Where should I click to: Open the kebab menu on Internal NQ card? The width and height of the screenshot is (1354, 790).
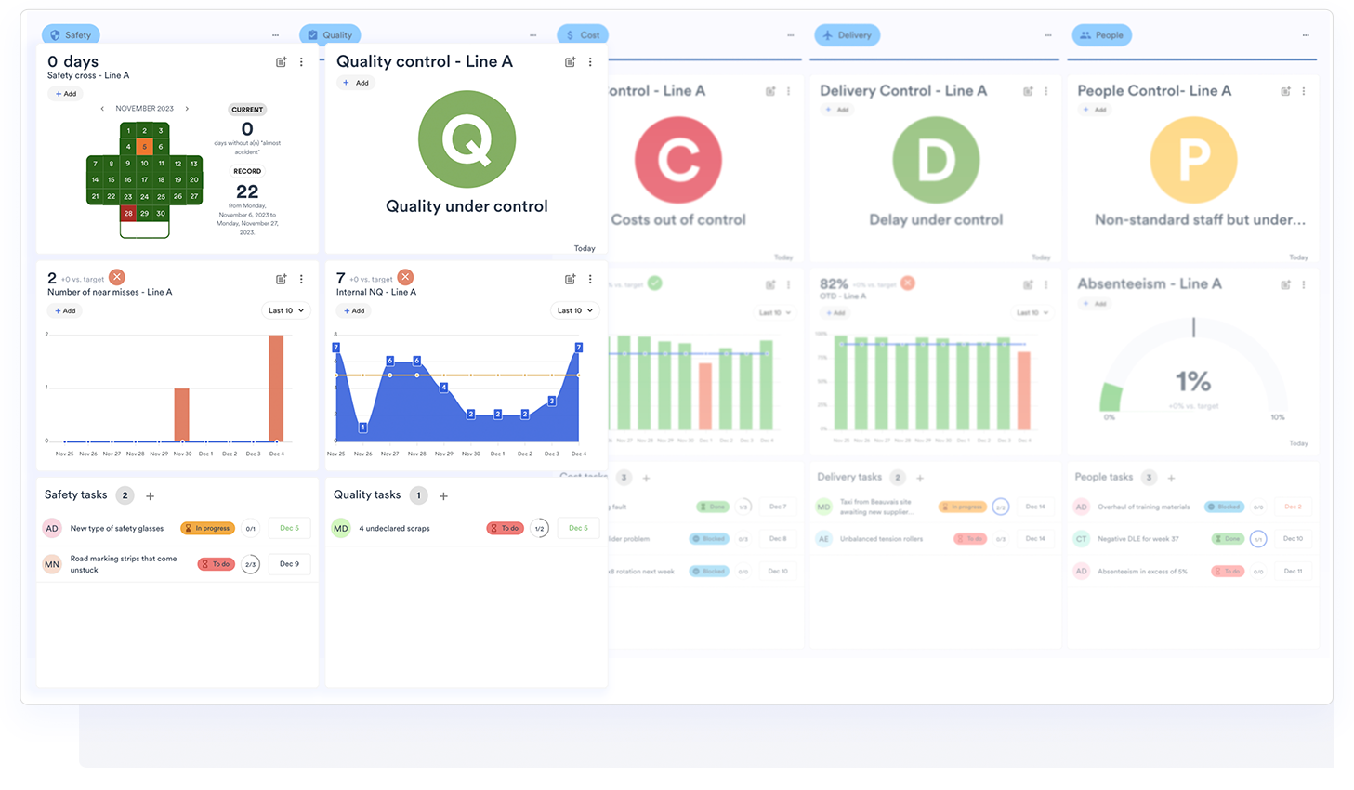tap(590, 279)
